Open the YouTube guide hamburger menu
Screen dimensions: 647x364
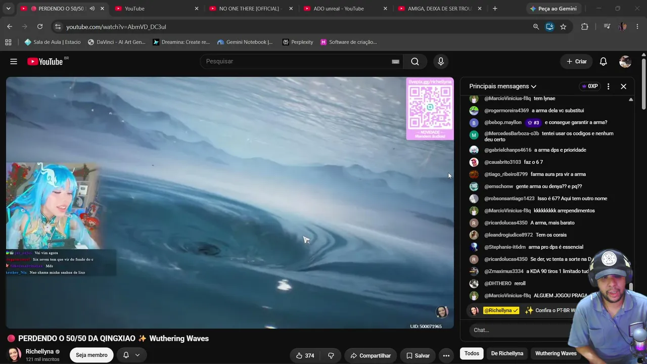click(x=14, y=62)
